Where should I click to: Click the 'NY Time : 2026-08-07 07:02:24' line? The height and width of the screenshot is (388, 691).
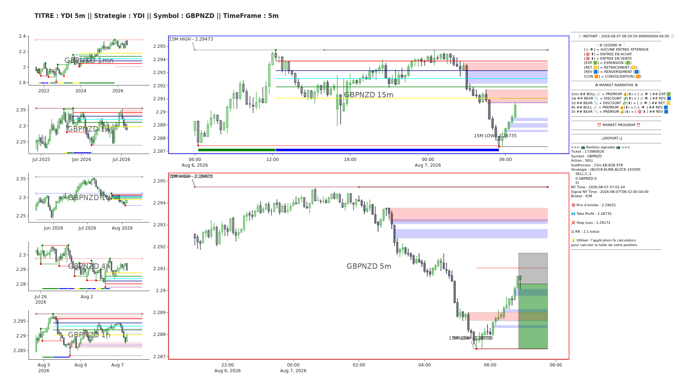pos(598,187)
